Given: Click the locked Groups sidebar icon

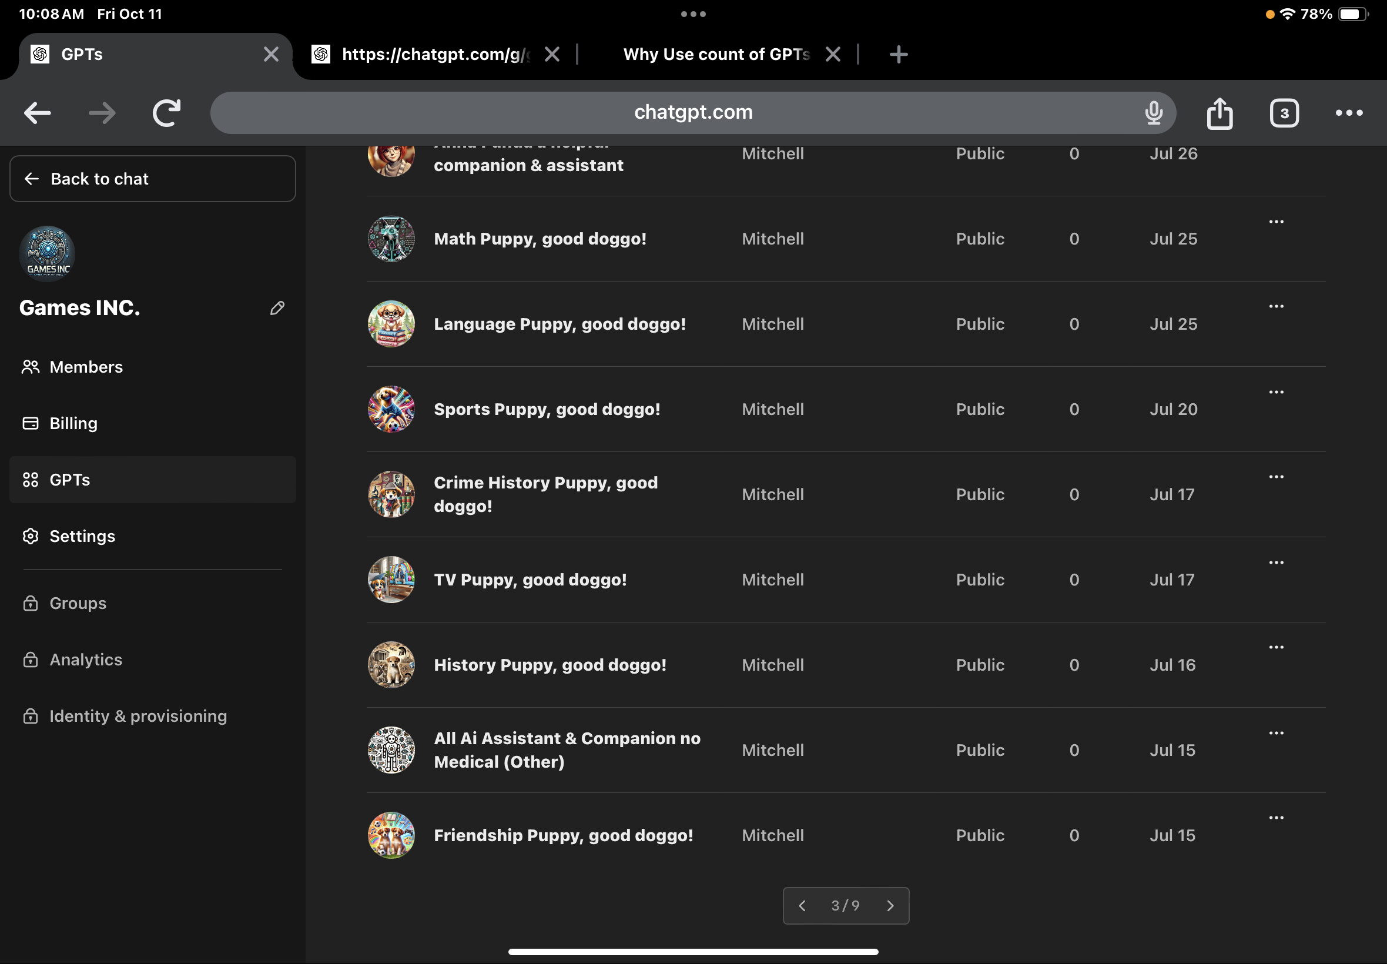Looking at the screenshot, I should click(31, 603).
